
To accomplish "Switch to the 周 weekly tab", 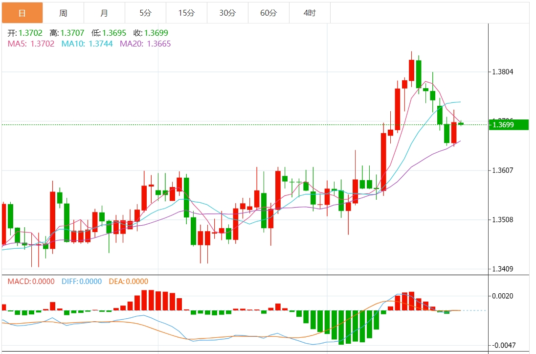I will click(x=63, y=13).
